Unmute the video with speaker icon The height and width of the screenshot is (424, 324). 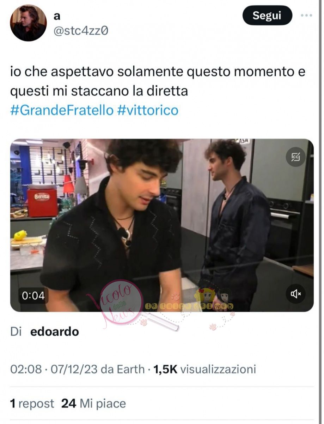[295, 294]
